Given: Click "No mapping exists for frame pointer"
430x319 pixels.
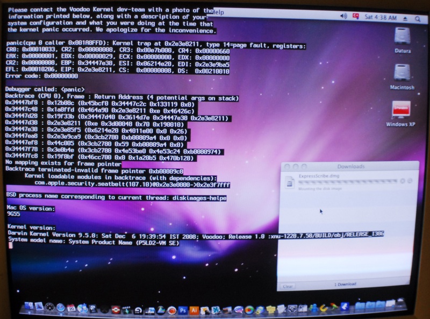Looking at the screenshot, I should tap(63, 163).
